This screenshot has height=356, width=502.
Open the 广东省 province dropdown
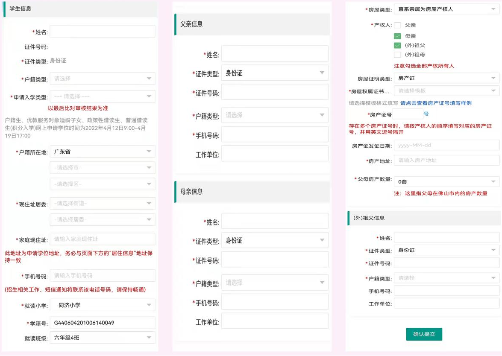pos(103,152)
